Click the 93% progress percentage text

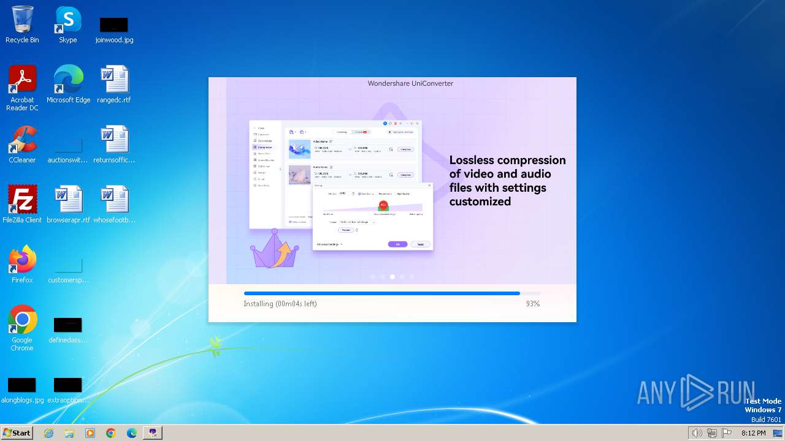click(x=533, y=304)
